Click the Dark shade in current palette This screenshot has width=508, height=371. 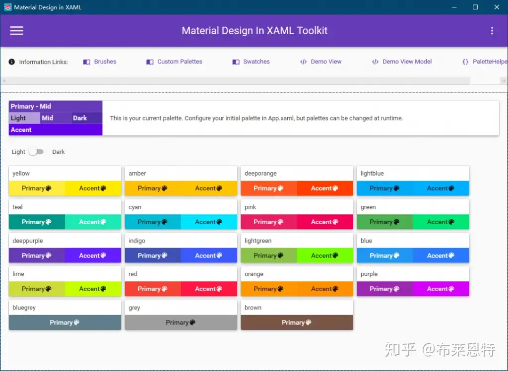point(87,118)
